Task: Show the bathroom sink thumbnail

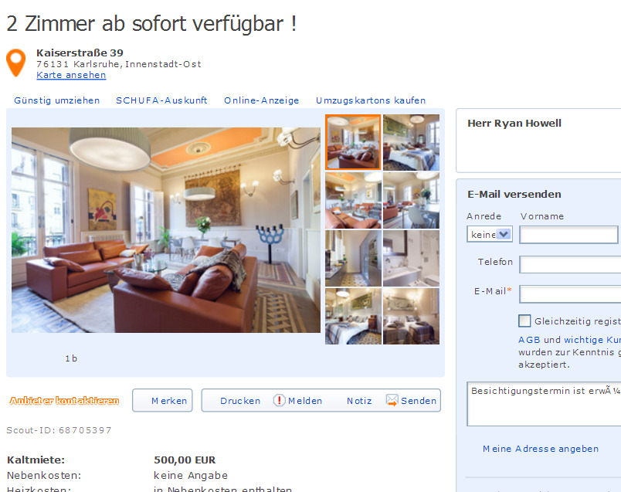Action: click(411, 258)
